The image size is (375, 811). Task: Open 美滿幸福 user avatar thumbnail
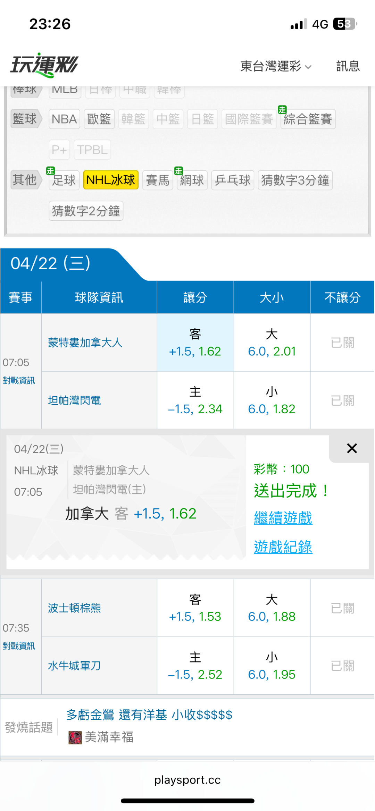click(75, 737)
